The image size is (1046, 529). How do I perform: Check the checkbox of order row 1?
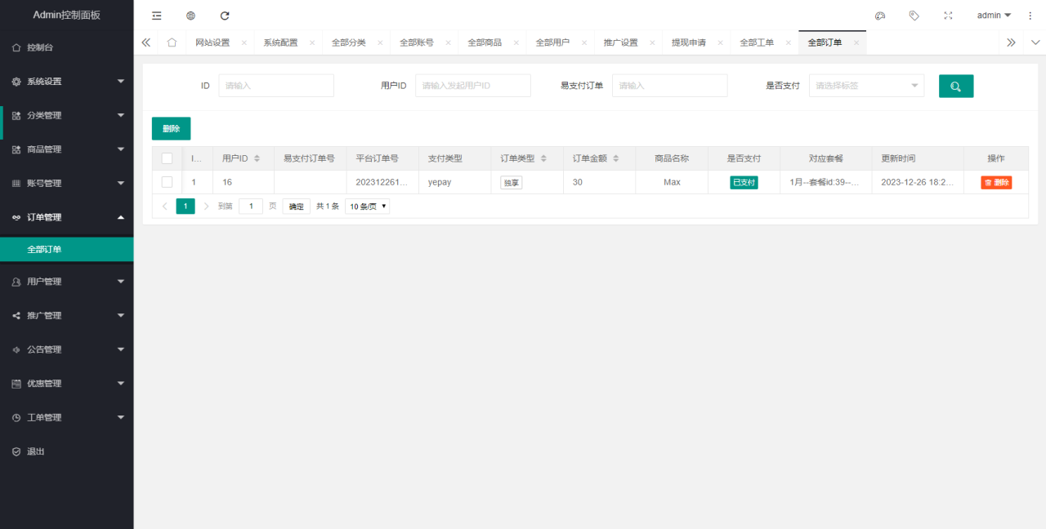[167, 182]
